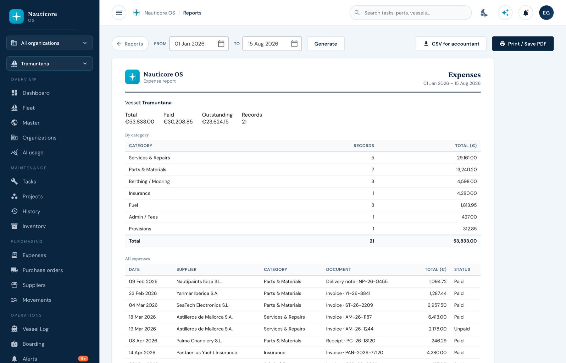The width and height of the screenshot is (566, 363).
Task: Click the Fleet sailboat icon
Action: [x=14, y=108]
